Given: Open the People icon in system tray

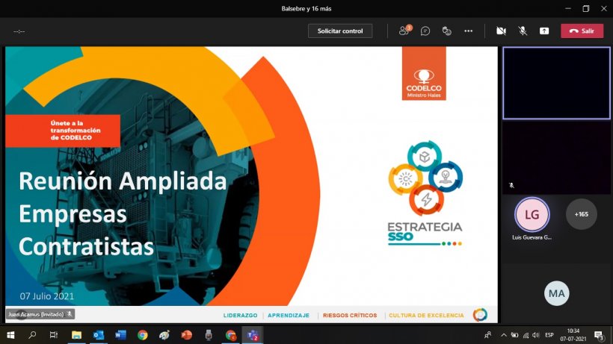Looking at the screenshot, I should (x=488, y=334).
